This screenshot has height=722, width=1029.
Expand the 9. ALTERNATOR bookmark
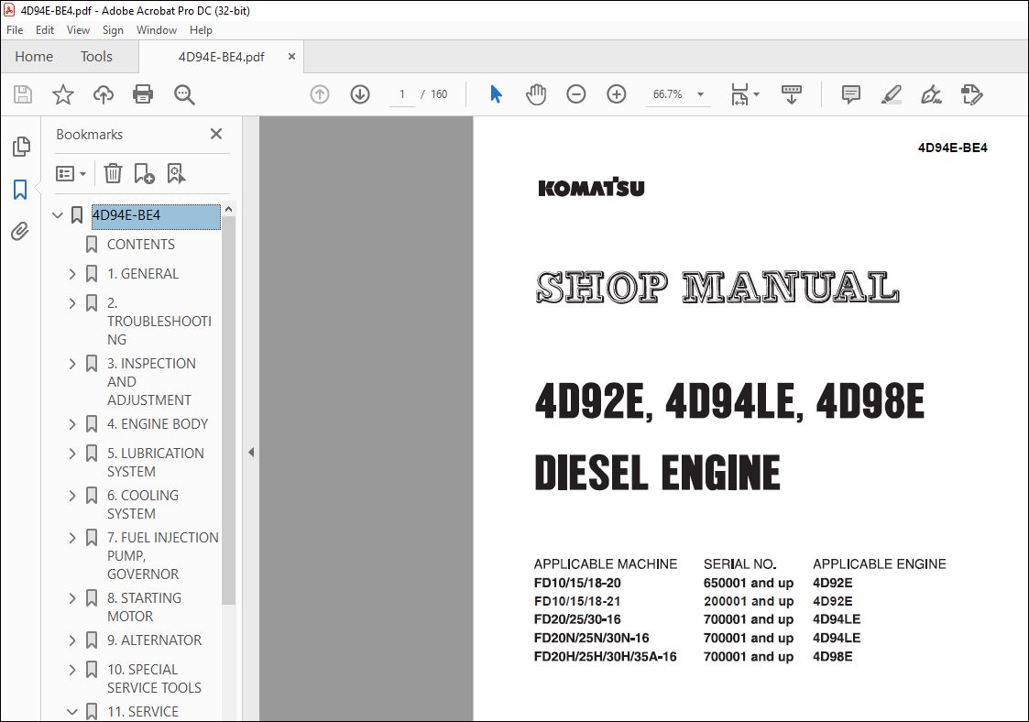coord(72,640)
